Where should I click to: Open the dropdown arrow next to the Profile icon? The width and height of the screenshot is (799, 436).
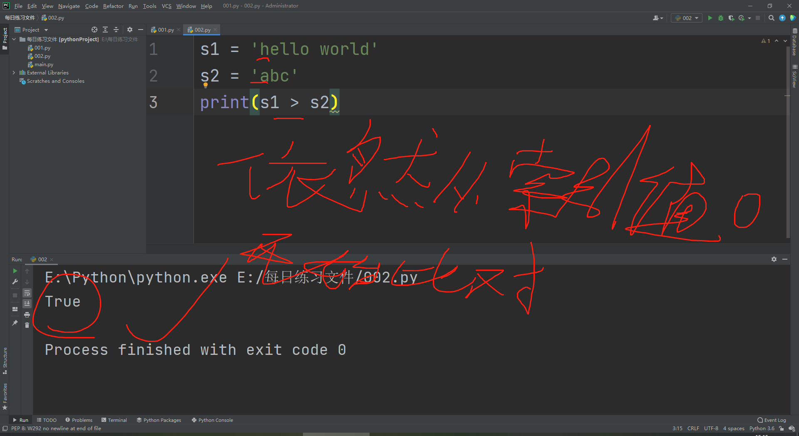coord(749,18)
